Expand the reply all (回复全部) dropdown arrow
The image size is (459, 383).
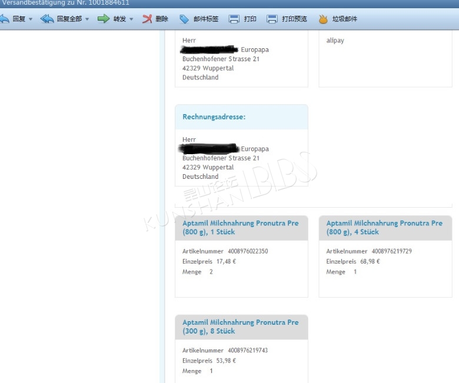coord(87,19)
